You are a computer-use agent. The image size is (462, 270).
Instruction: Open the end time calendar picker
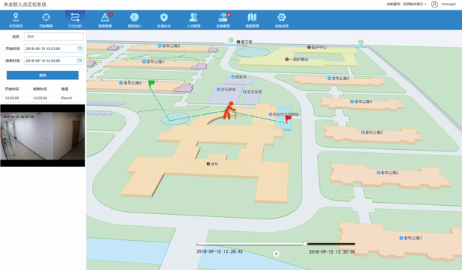coord(79,60)
